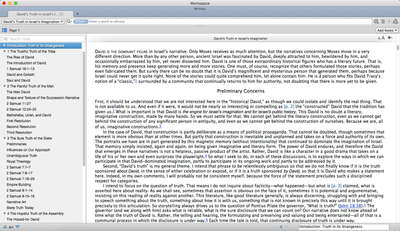Click the search history magnifier icon

[376, 22]
